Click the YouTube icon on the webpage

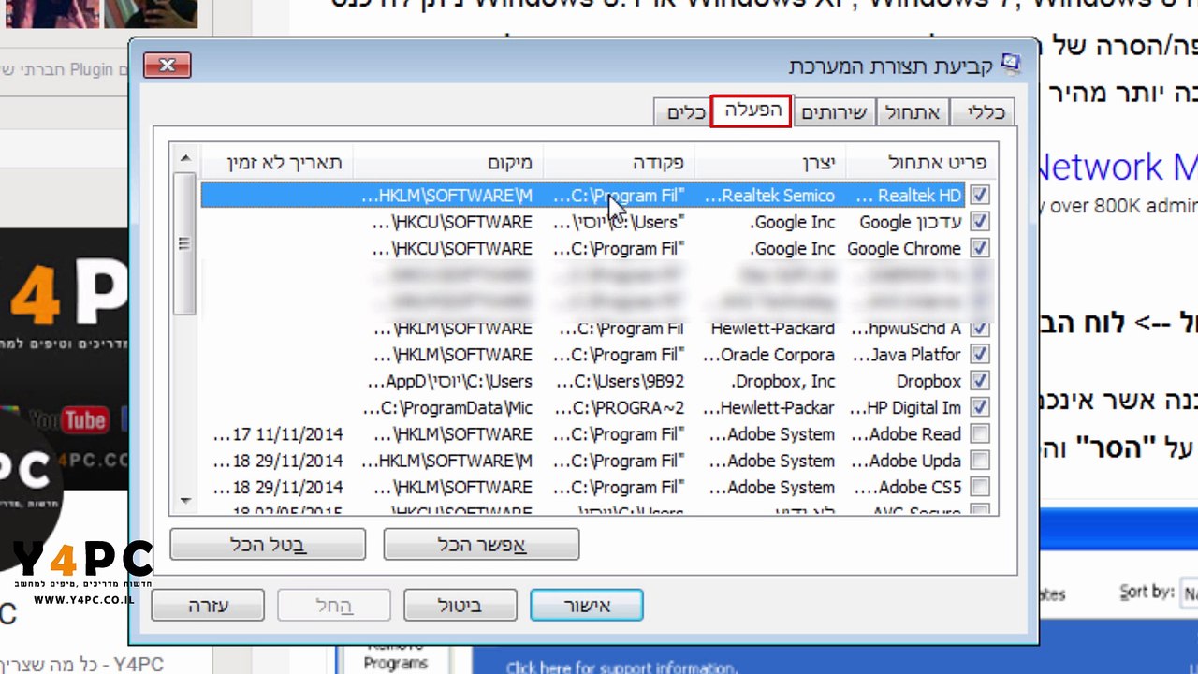click(x=67, y=420)
